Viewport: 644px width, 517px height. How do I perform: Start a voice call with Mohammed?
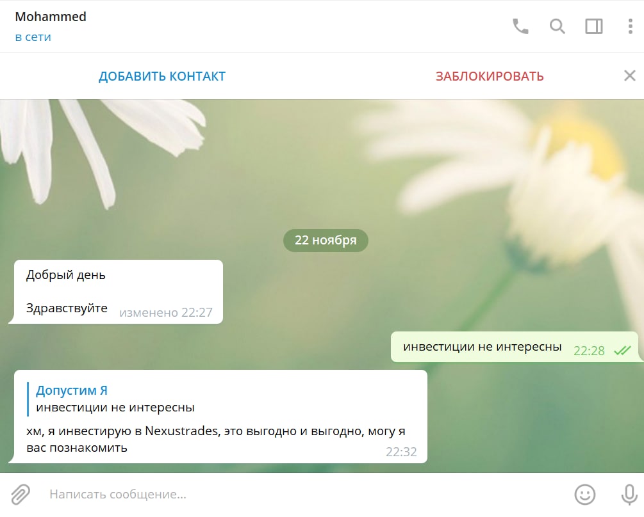[520, 26]
